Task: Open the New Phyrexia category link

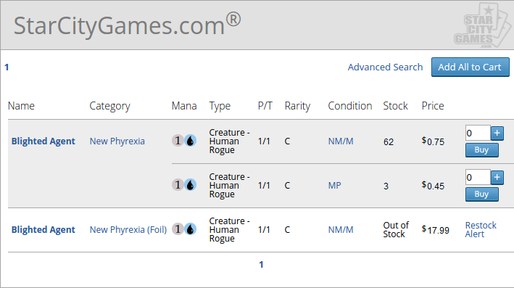Action: [117, 141]
